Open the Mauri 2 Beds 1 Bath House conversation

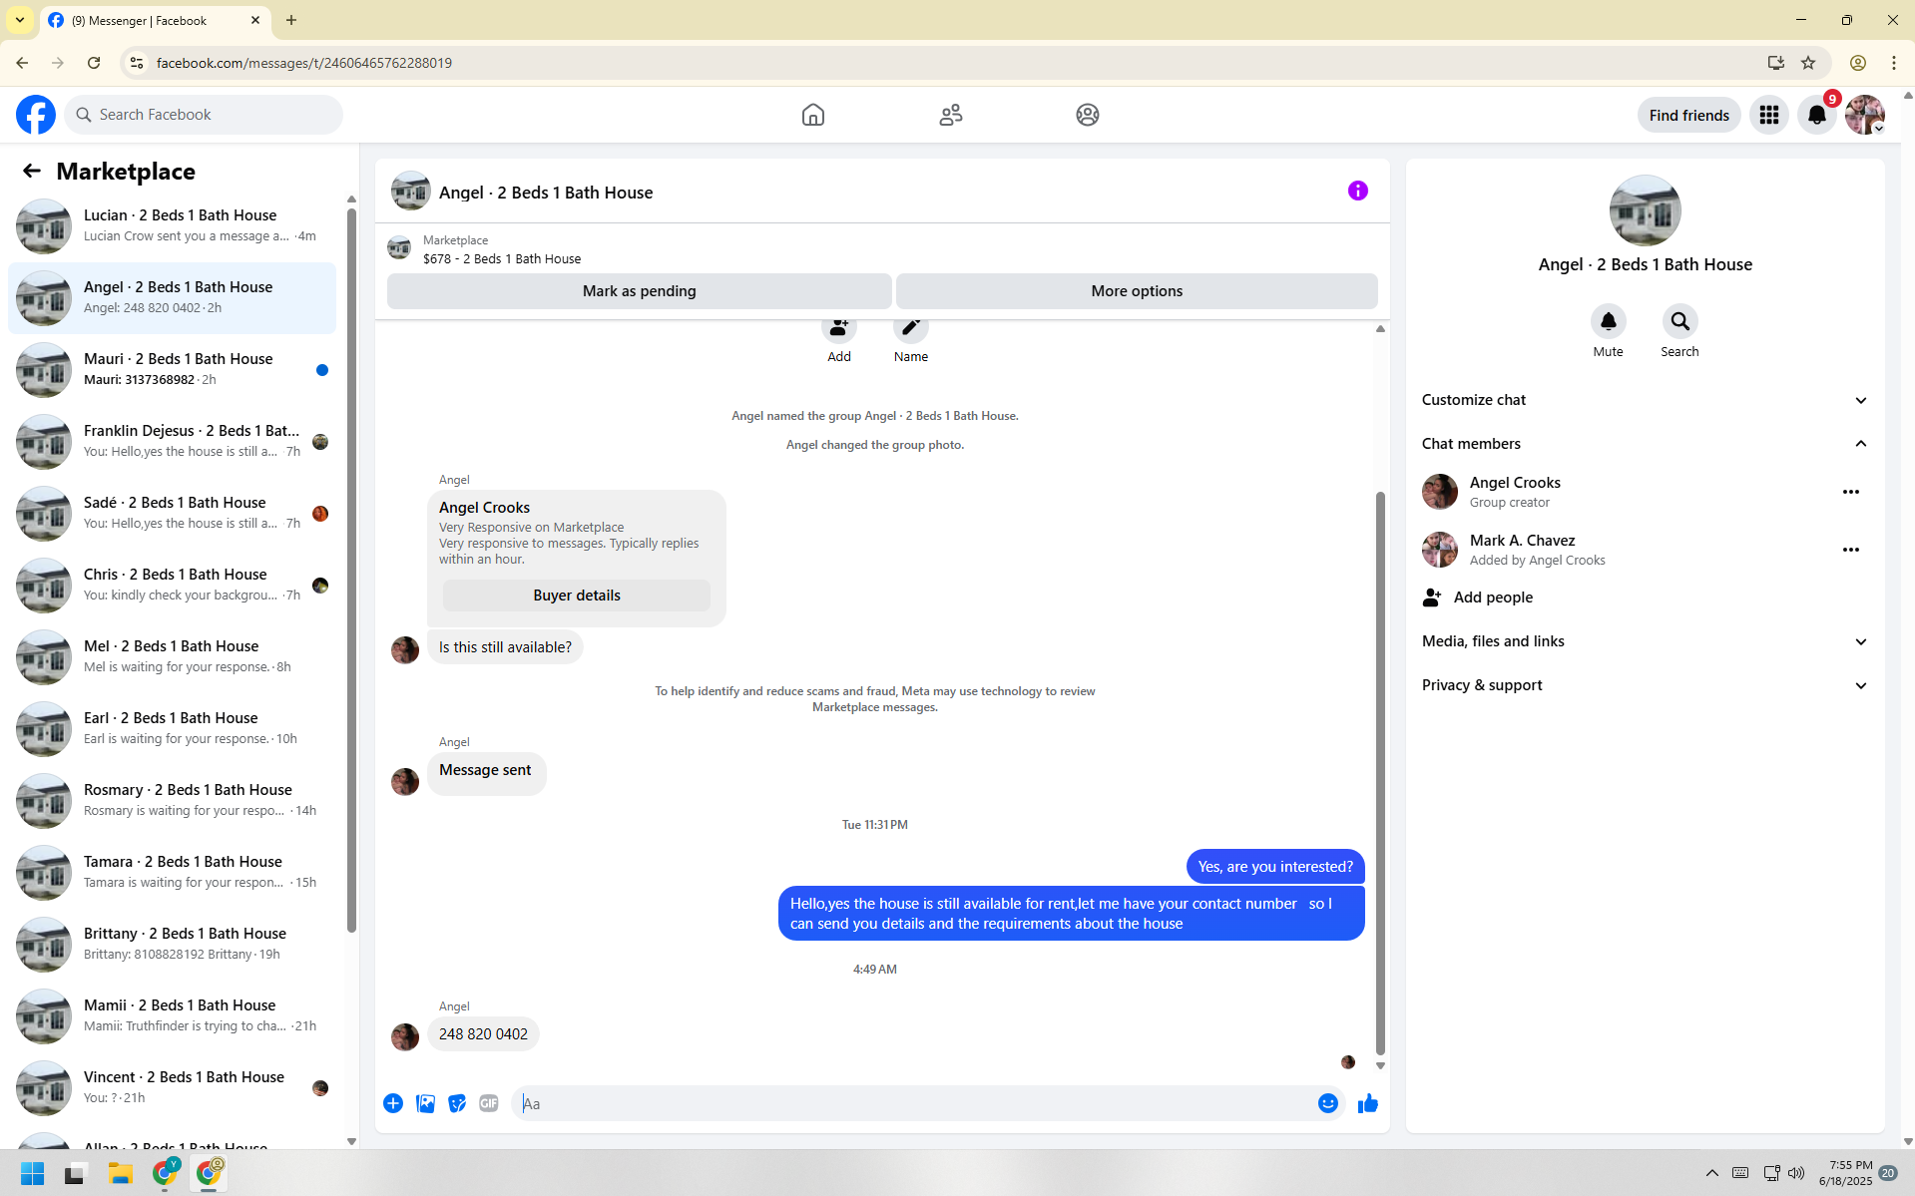click(173, 370)
